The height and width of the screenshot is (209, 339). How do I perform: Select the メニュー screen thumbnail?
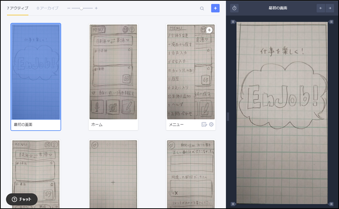pos(191,72)
